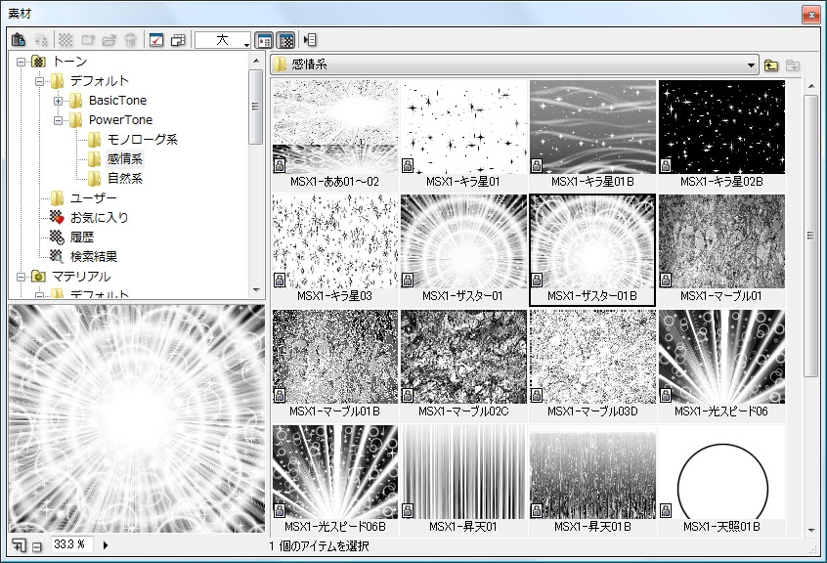Viewport: 827px width, 563px height.
Task: Click the トーン tone category icon
Action: click(38, 62)
